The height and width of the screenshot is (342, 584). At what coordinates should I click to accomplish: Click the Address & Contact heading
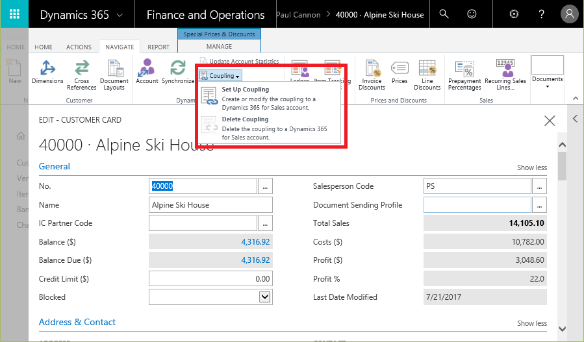point(77,322)
